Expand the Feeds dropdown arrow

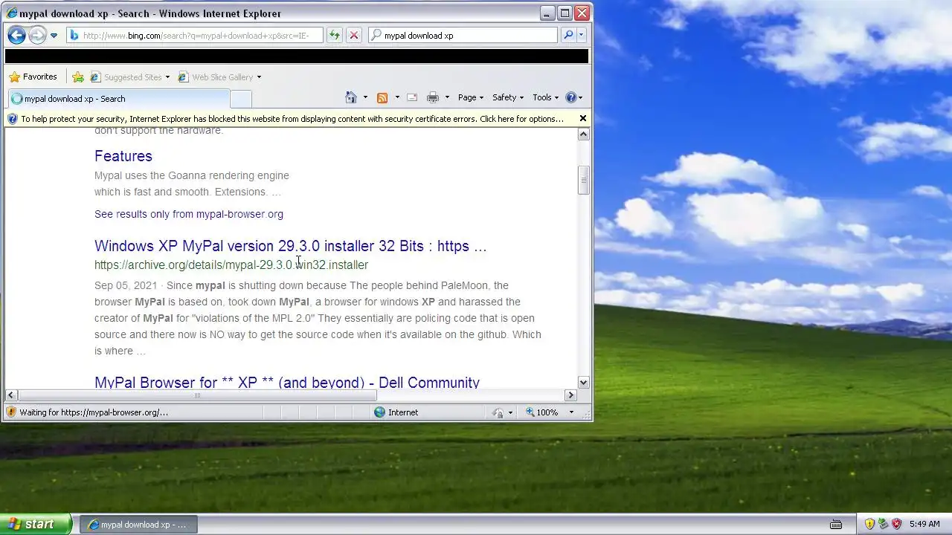[397, 97]
